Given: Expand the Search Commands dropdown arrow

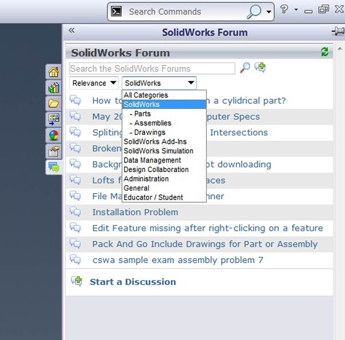Looking at the screenshot, I should [x=269, y=12].
